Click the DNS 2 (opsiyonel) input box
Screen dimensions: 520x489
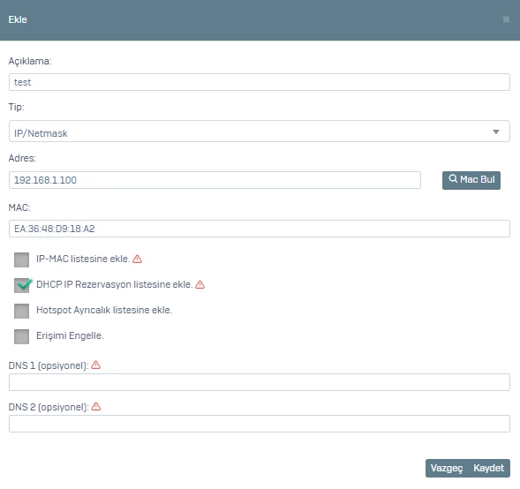260,424
